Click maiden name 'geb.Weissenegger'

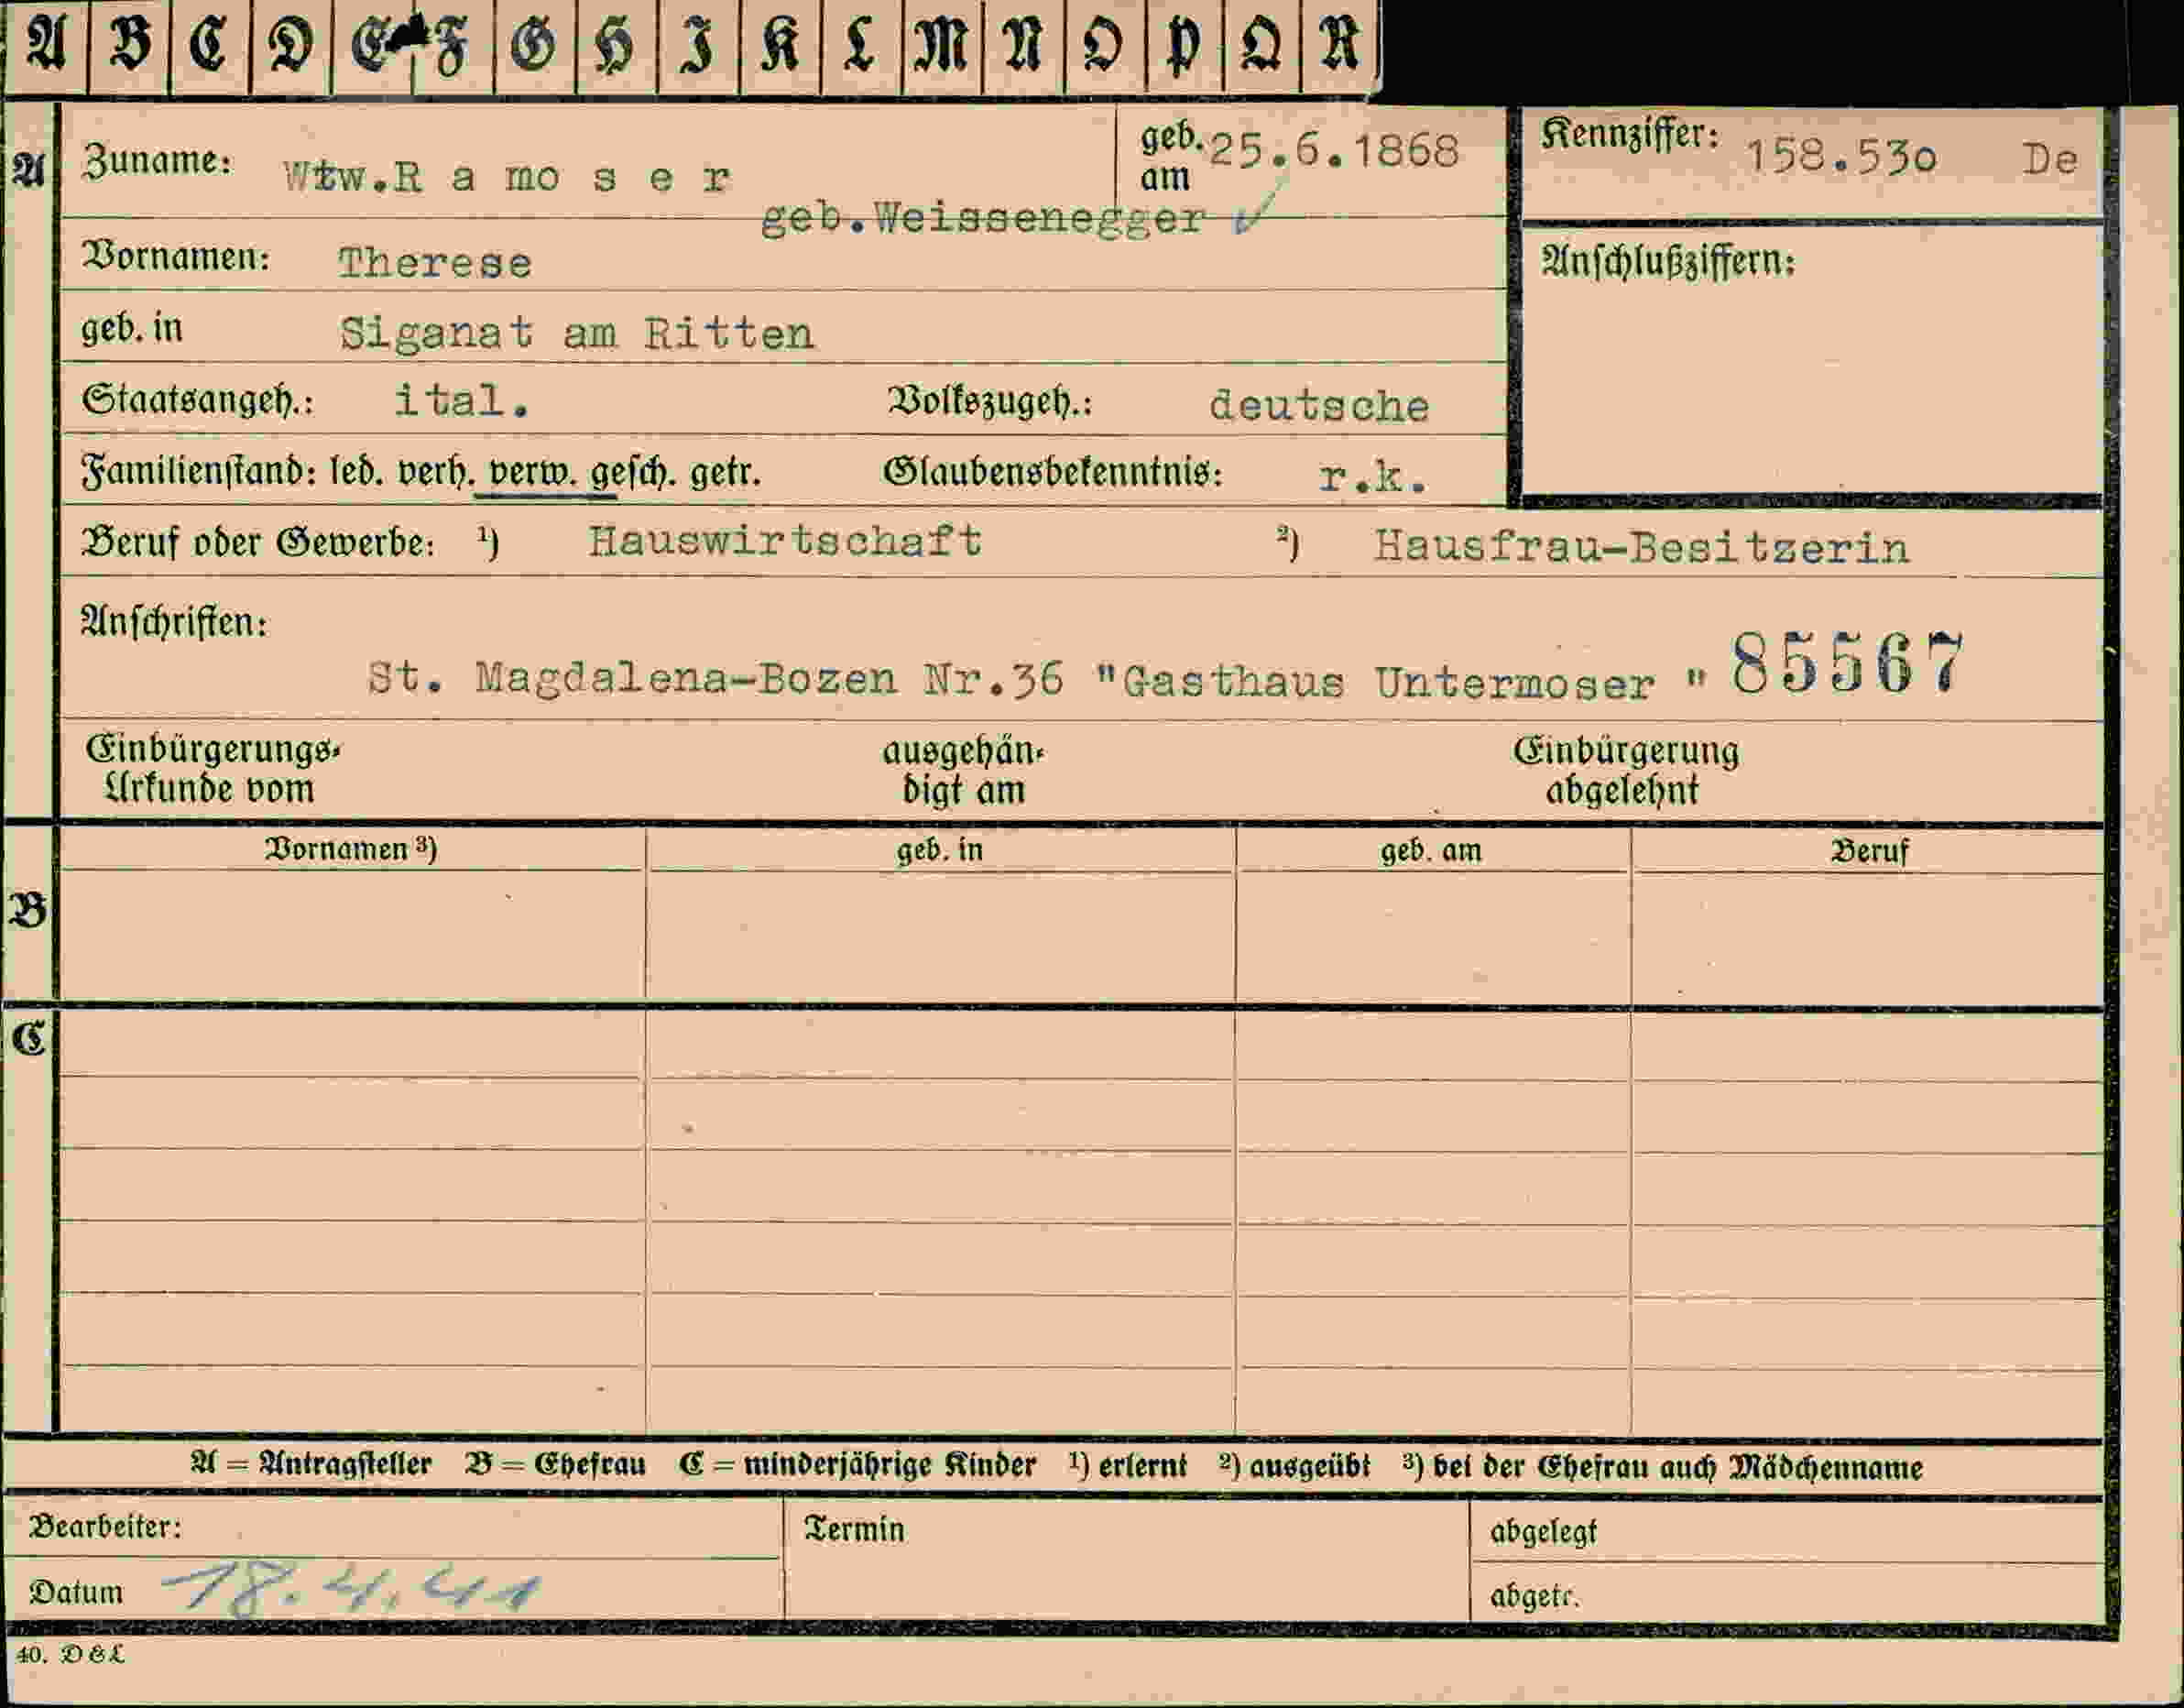pyautogui.click(x=983, y=218)
